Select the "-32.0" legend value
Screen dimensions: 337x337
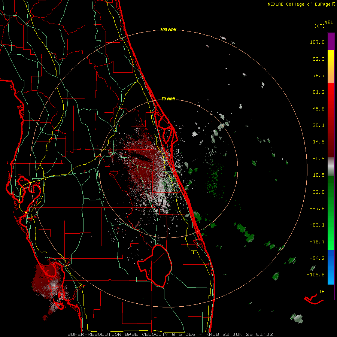coord(317,192)
